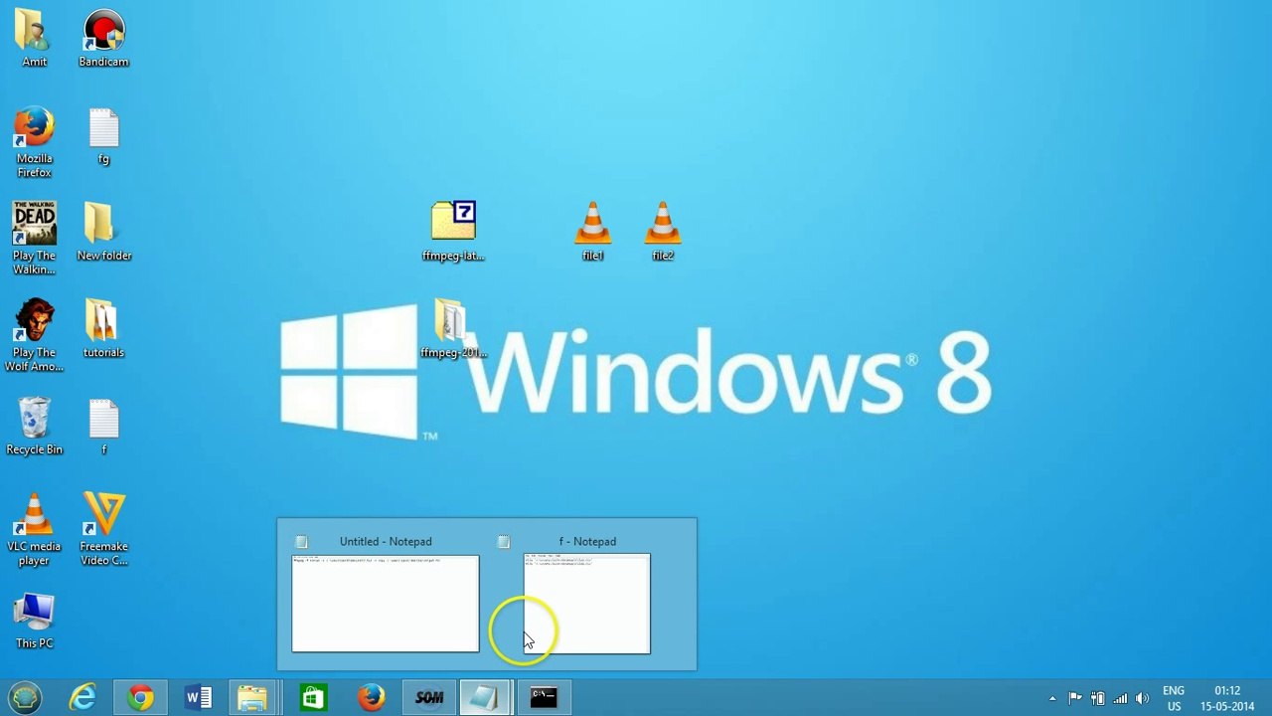1272x716 pixels.
Task: Launch Internet Explorer from the taskbar
Action: 82,698
